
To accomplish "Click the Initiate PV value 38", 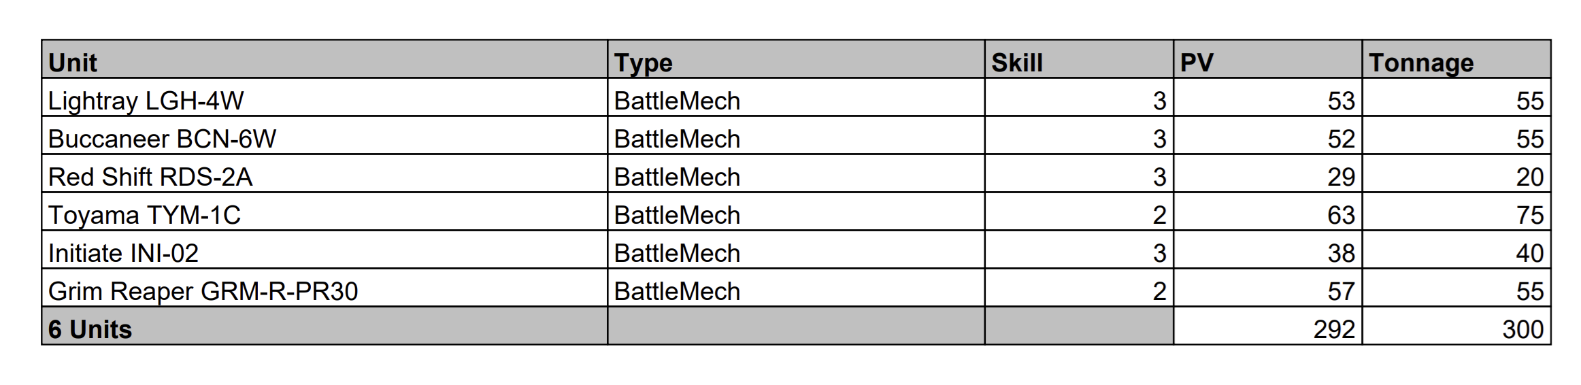I will point(1341,253).
